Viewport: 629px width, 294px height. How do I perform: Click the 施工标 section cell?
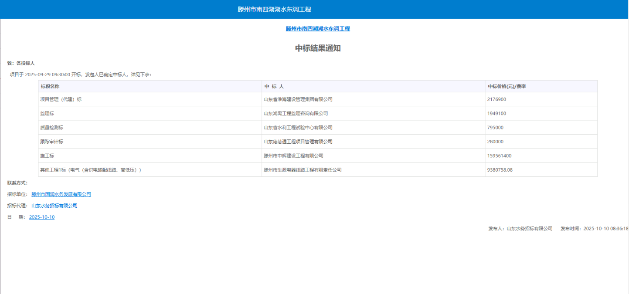point(45,155)
